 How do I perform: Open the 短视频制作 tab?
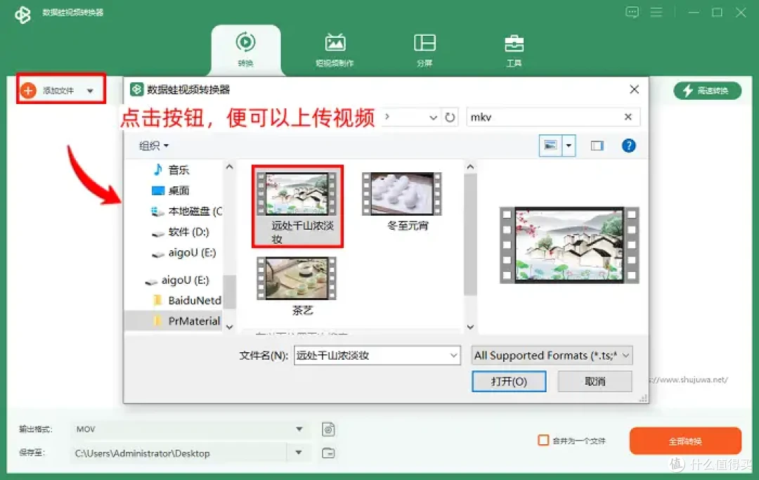335,49
